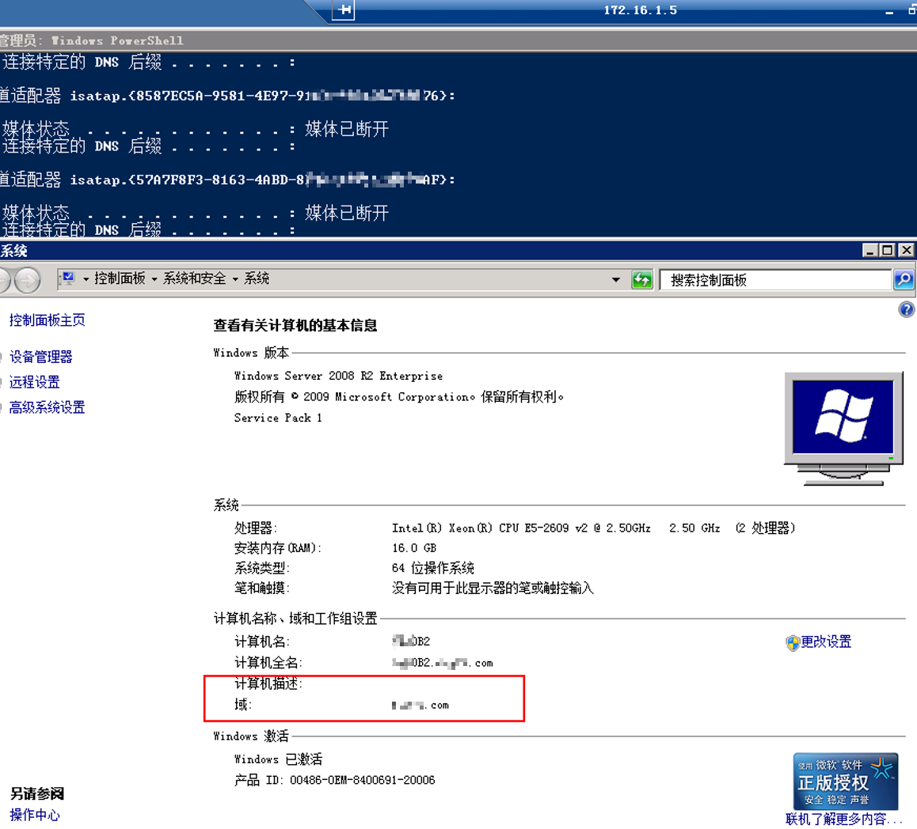
Task: Click the computer icon in address bar
Action: [x=68, y=278]
